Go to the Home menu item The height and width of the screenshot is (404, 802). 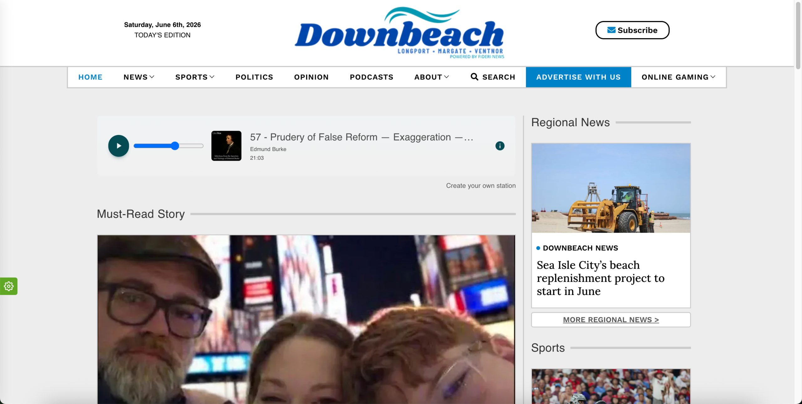coord(90,77)
